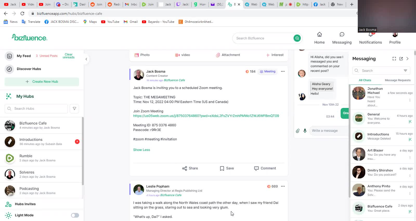Image resolution: width=416 pixels, height=221 pixels.
Task: Open Discover Hubs compass icon
Action: click(x=9, y=69)
